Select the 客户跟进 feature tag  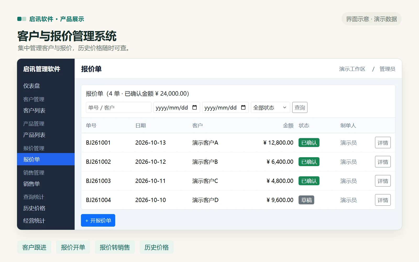point(34,247)
